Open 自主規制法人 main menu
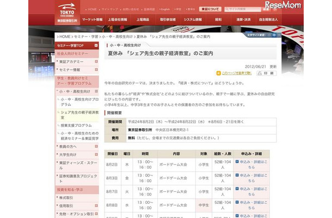Viewport: 332px width, 218px height. [x=268, y=20]
